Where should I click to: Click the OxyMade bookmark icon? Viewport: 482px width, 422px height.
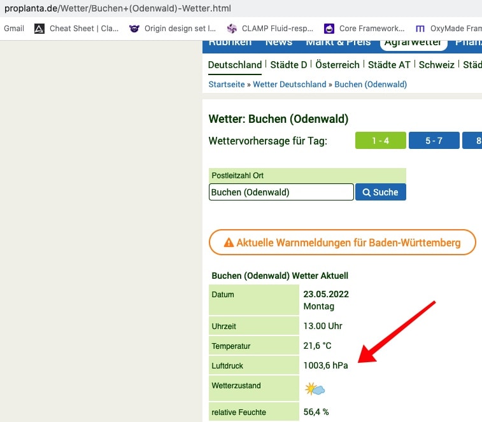coord(420,29)
